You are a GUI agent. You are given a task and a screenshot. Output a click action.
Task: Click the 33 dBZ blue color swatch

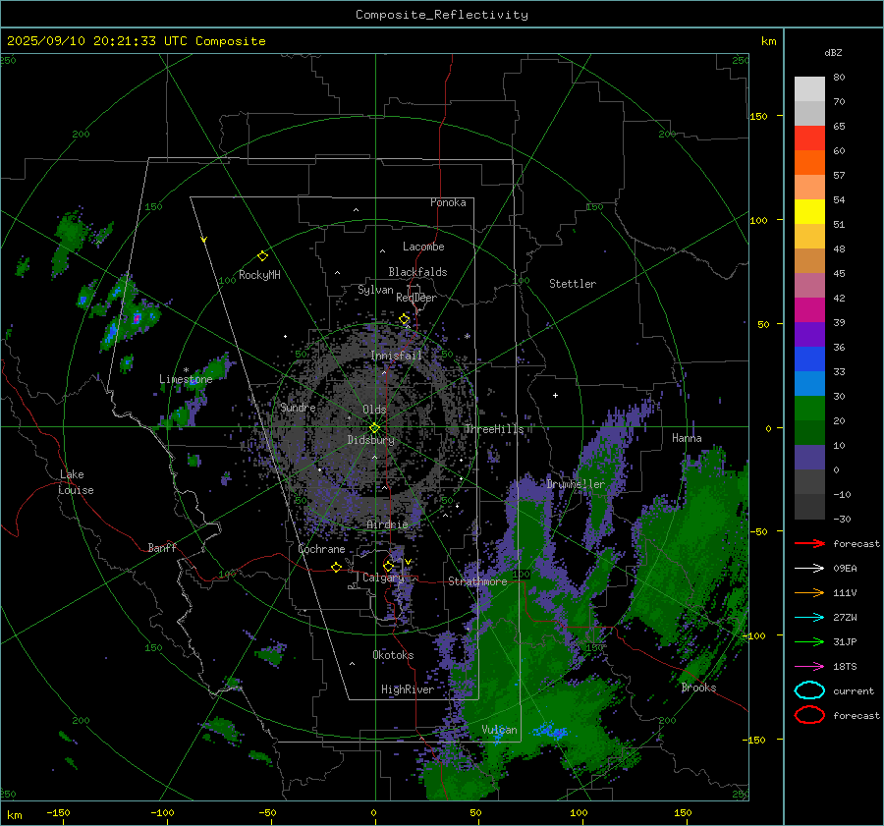tap(809, 383)
